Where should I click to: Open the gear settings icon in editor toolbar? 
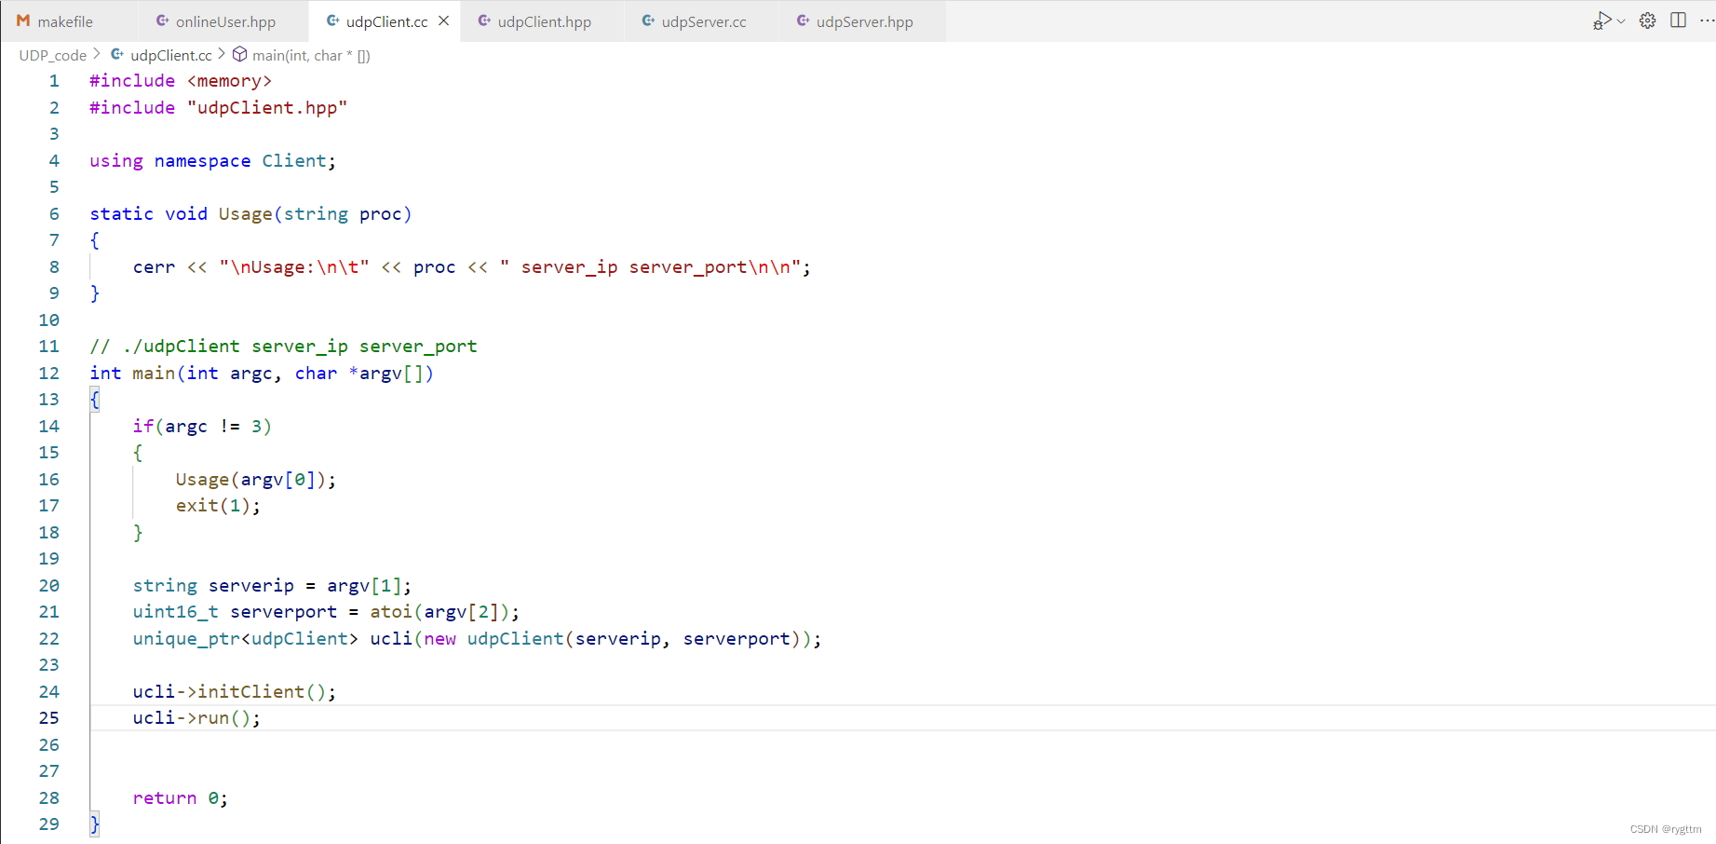(x=1647, y=20)
